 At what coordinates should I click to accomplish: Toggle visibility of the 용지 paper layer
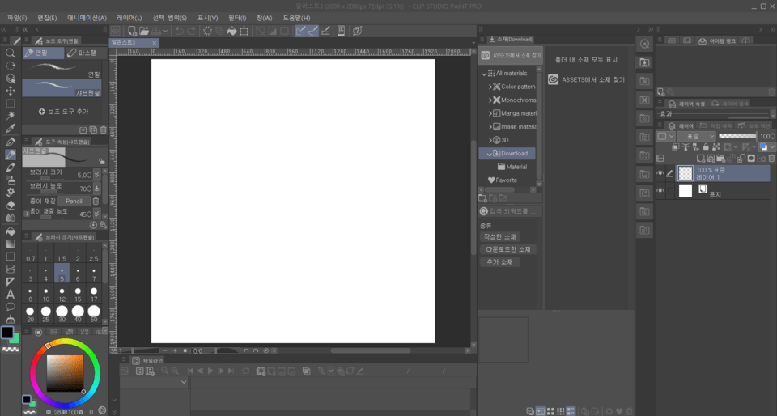660,191
